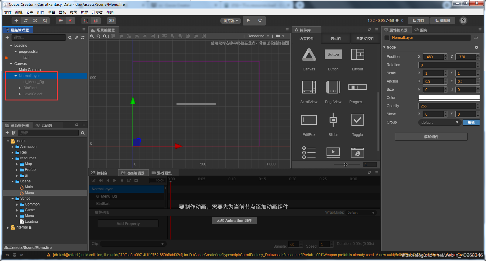Open the help question mark icon
Screen dimensions: 486x261
click(x=463, y=21)
